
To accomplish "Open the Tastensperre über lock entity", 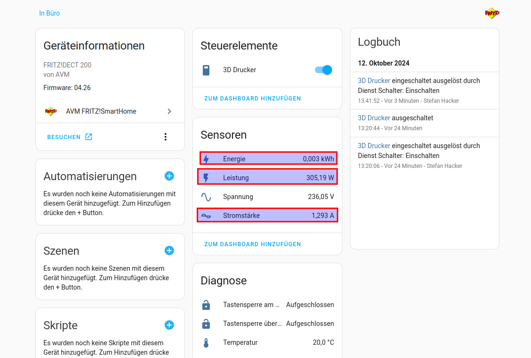I will point(267,324).
